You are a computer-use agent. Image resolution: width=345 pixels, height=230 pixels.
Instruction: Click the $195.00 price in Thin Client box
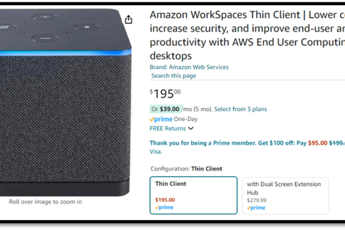[x=165, y=200]
